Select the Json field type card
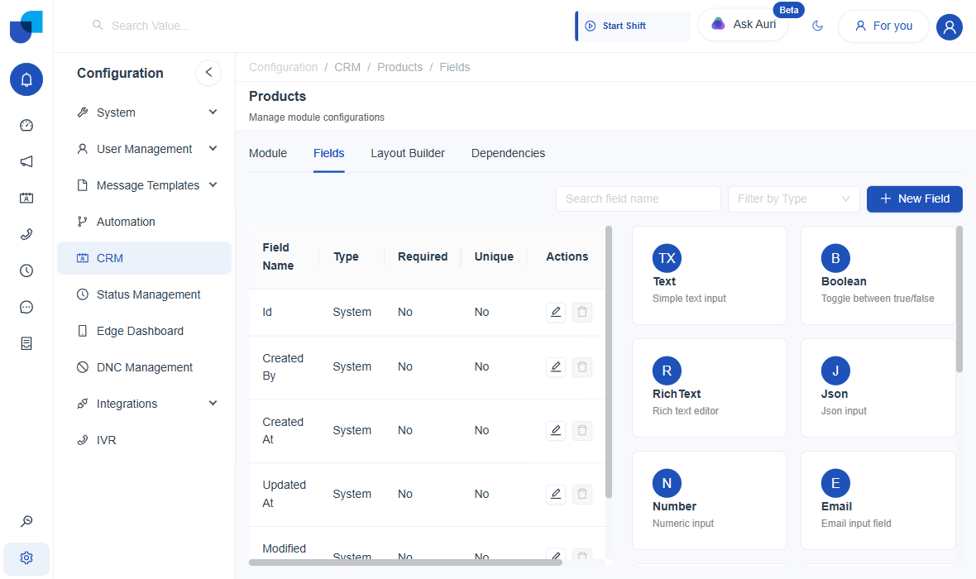 pos(878,388)
